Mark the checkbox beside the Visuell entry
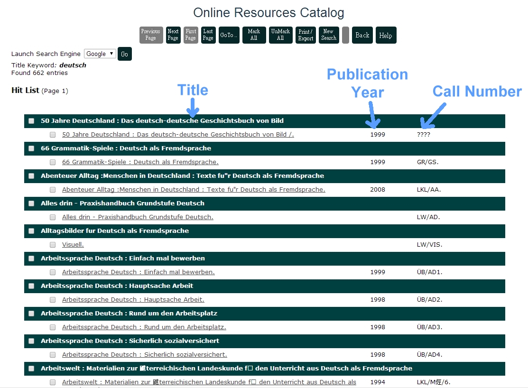The image size is (528, 388). point(53,245)
